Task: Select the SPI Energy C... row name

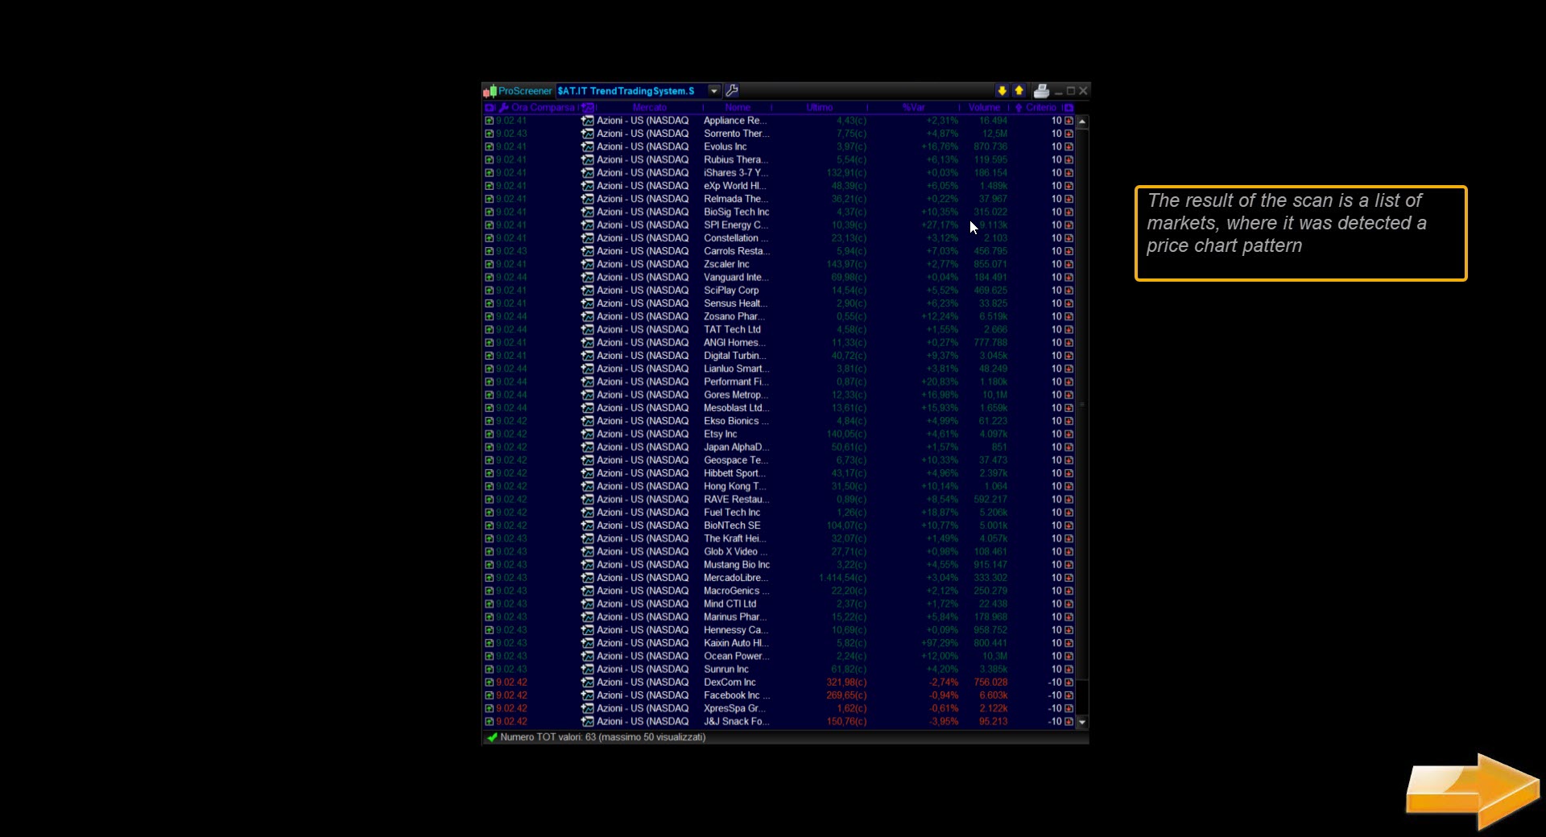Action: (736, 225)
